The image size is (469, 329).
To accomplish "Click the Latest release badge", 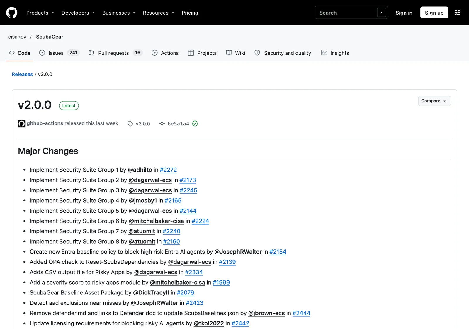I will [69, 106].
